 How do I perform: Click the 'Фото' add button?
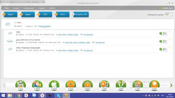(62, 14)
